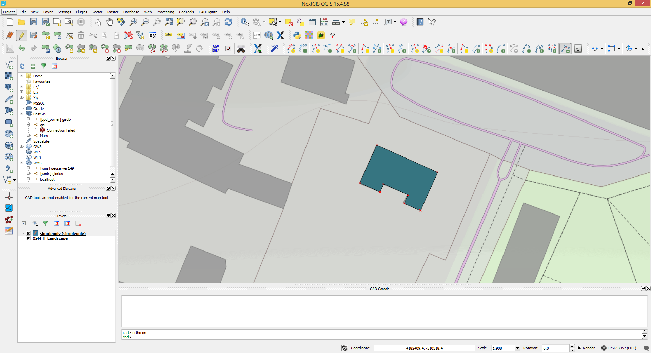Click the Open Attribute Table icon
Image resolution: width=651 pixels, height=353 pixels.
(x=312, y=22)
